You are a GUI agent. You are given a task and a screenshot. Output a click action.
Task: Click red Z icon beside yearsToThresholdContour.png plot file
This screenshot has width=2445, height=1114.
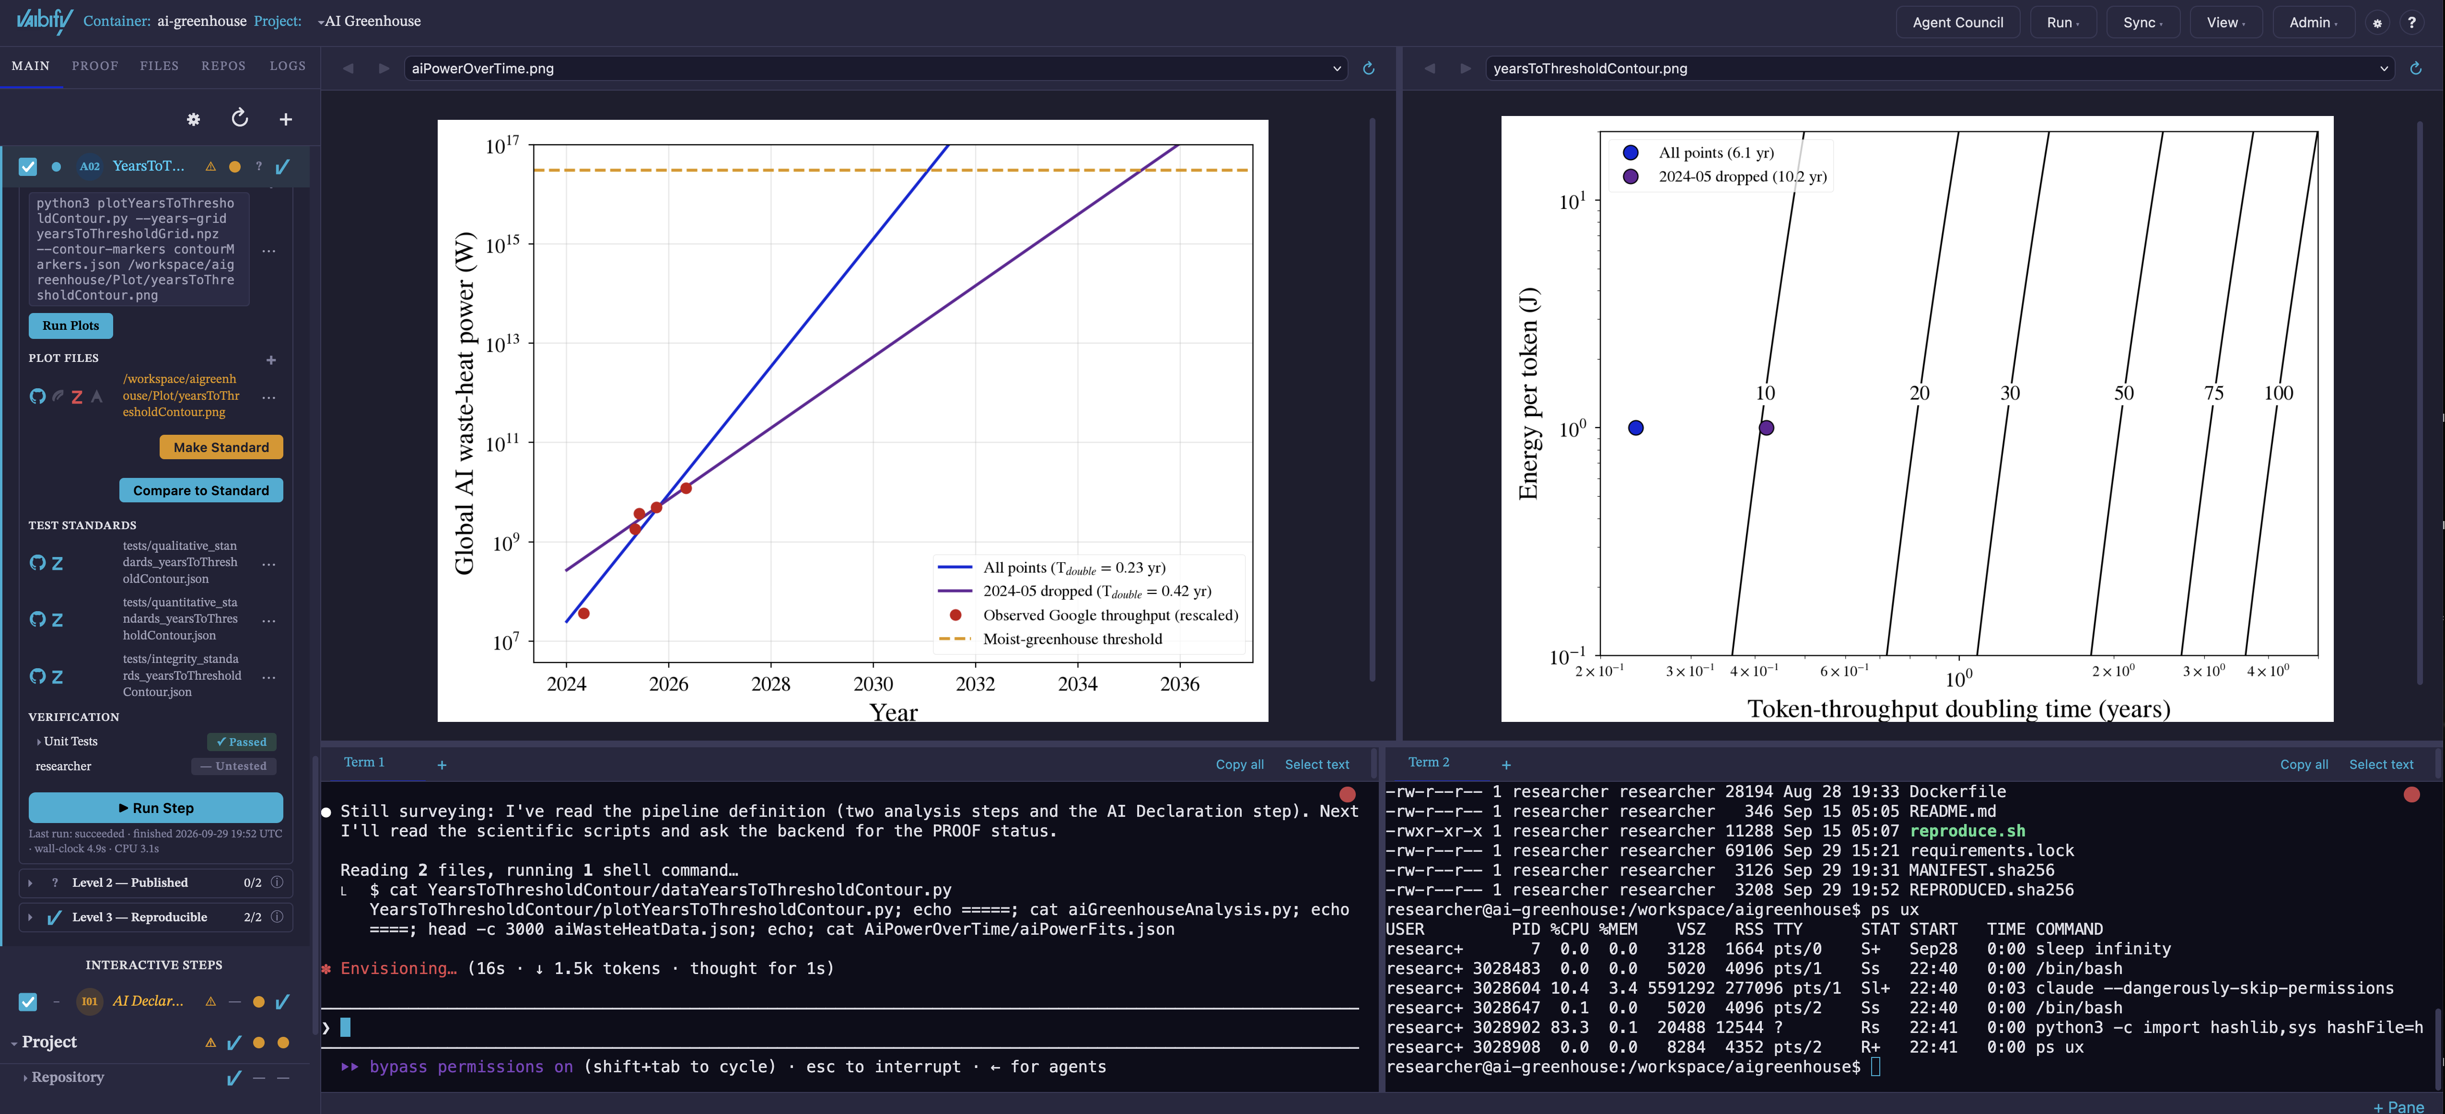[77, 396]
